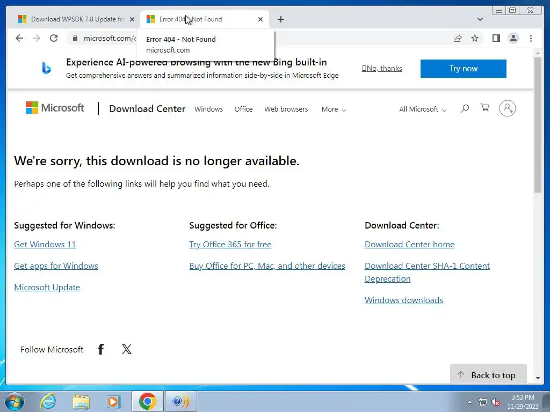Open the tab search dropdown
This screenshot has width=550, height=412.
480,19
